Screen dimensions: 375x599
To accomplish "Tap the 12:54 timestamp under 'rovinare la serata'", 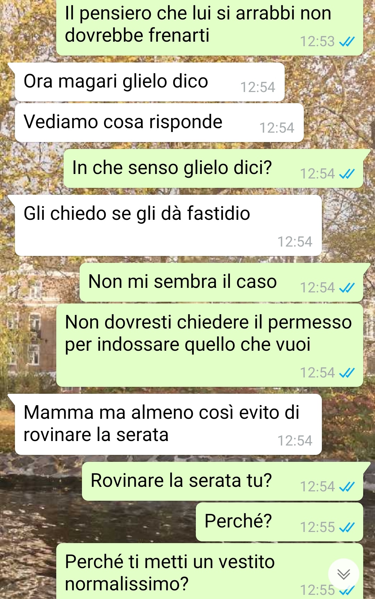I will click(x=295, y=441).
